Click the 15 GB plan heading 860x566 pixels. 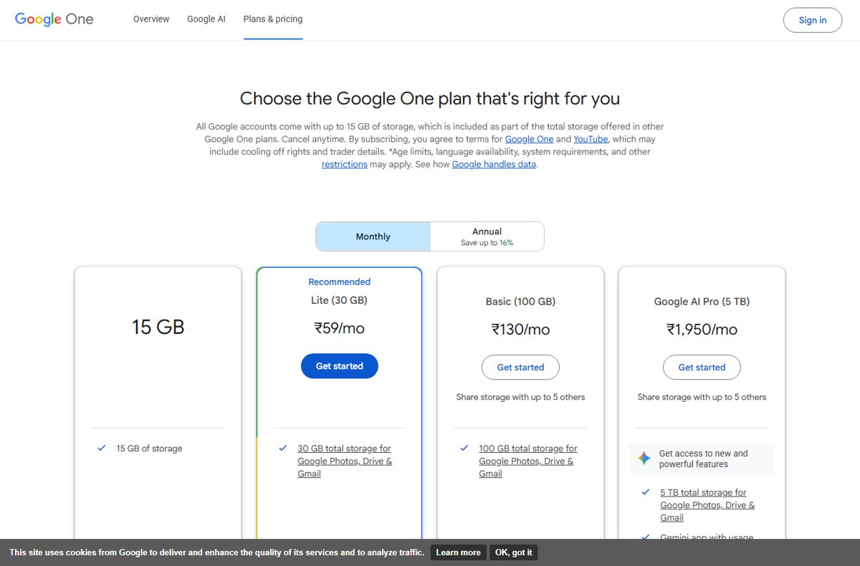[158, 327]
